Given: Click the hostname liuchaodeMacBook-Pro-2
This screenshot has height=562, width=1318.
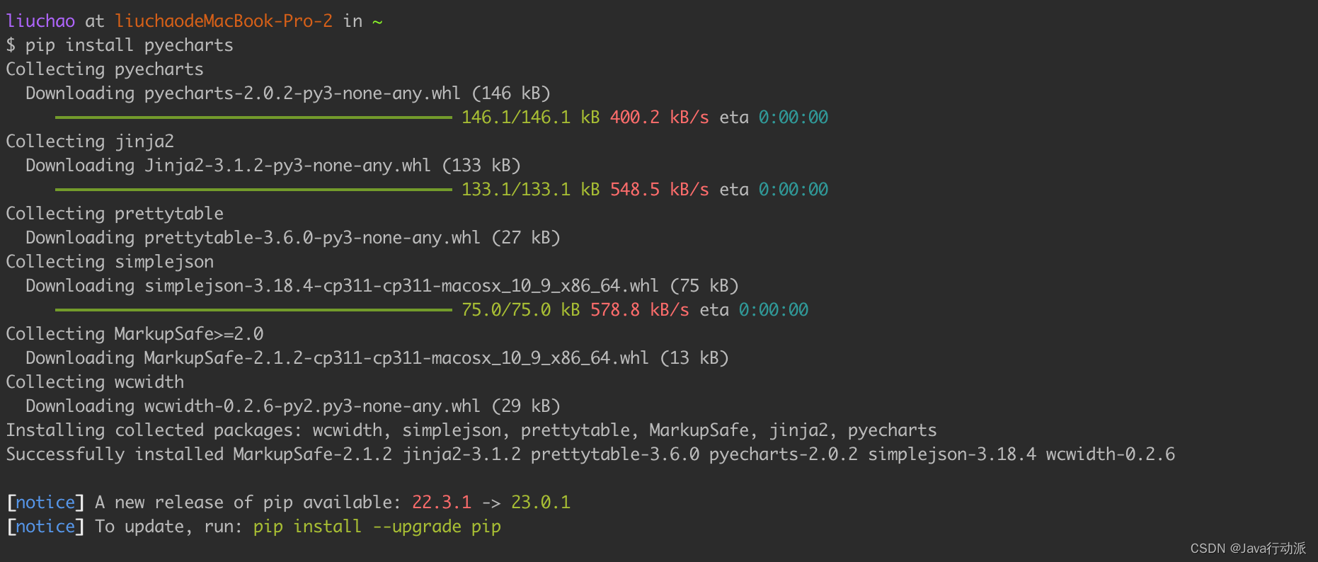Looking at the screenshot, I should pyautogui.click(x=224, y=21).
